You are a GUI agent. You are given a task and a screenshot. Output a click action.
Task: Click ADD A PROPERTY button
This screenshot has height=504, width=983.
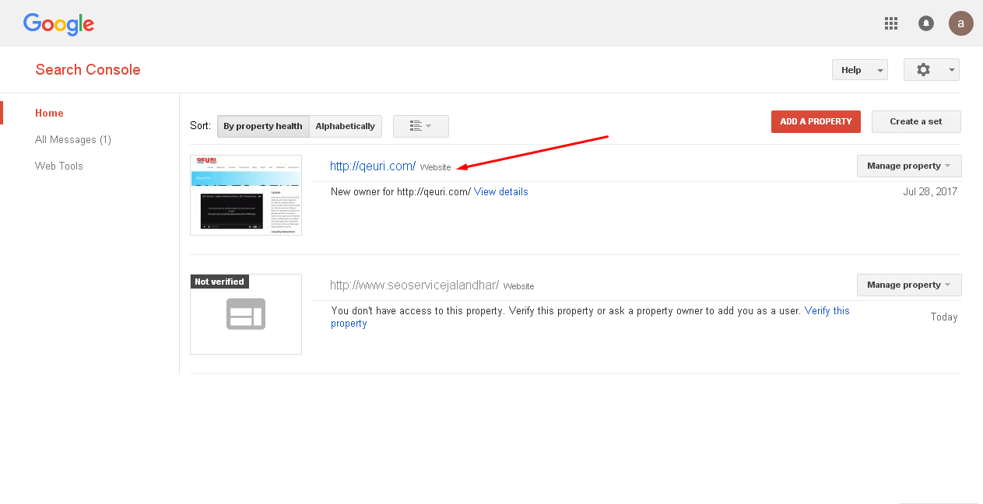(x=816, y=121)
